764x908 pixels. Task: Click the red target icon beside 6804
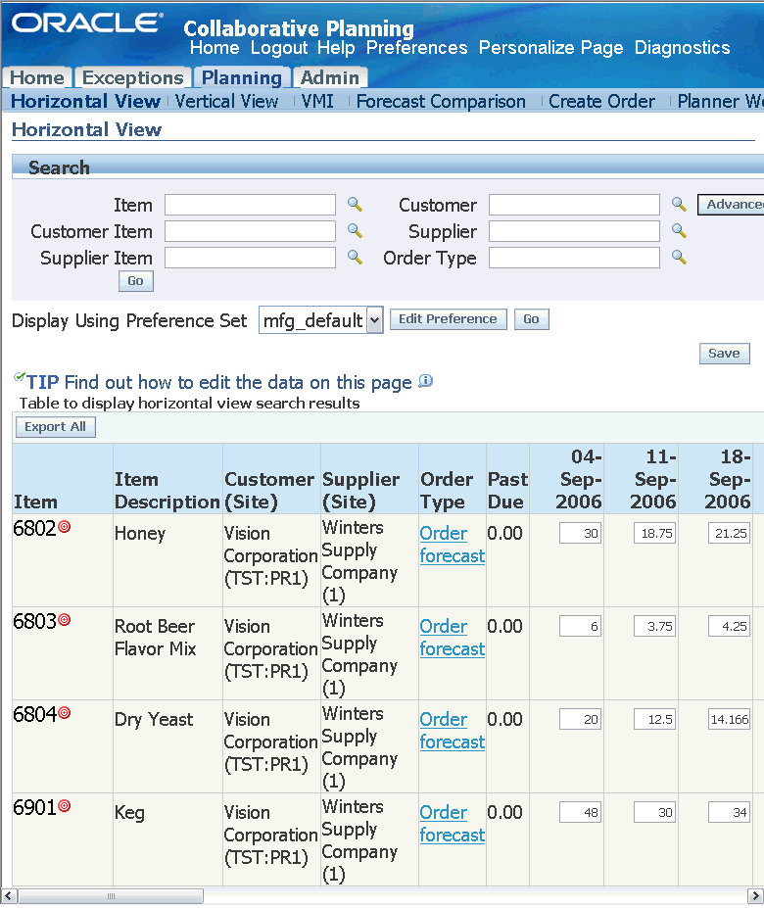coord(65,713)
